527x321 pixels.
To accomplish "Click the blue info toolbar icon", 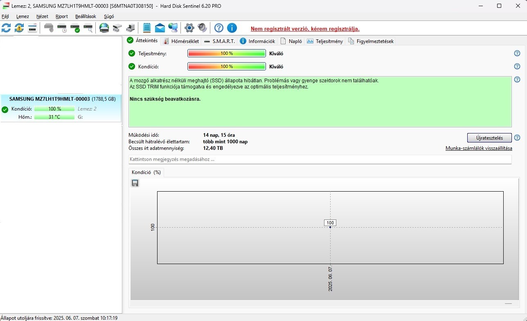I will click(232, 28).
